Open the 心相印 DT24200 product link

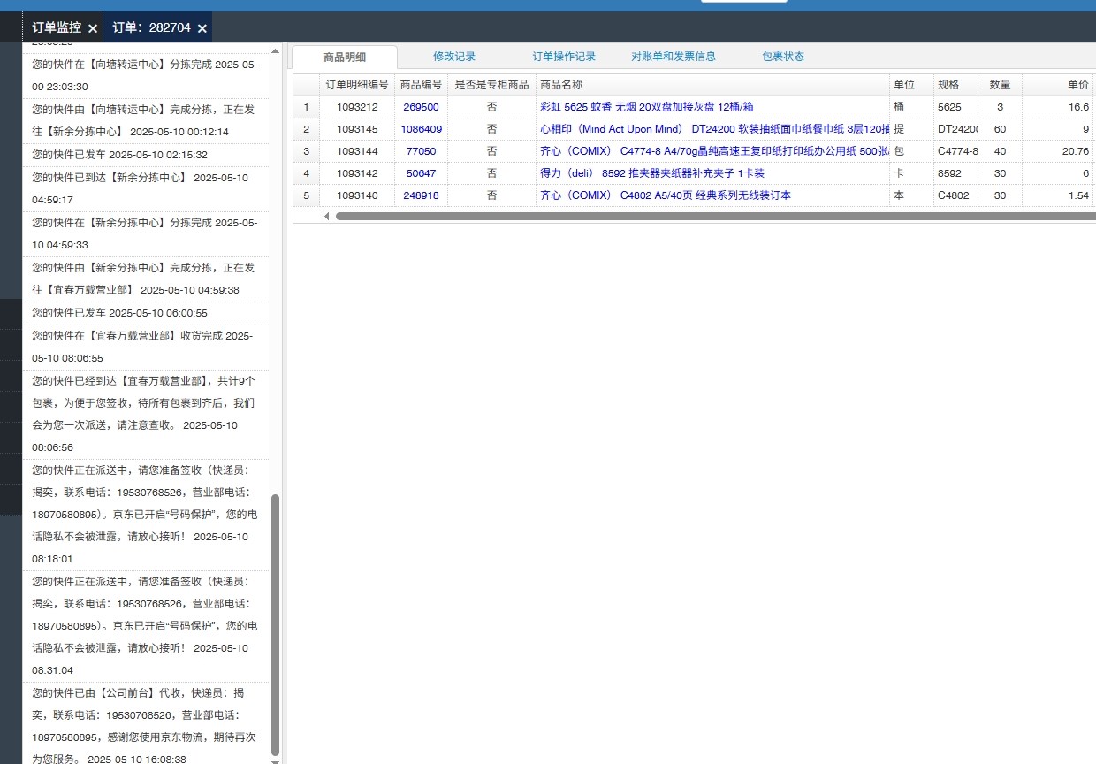(714, 129)
